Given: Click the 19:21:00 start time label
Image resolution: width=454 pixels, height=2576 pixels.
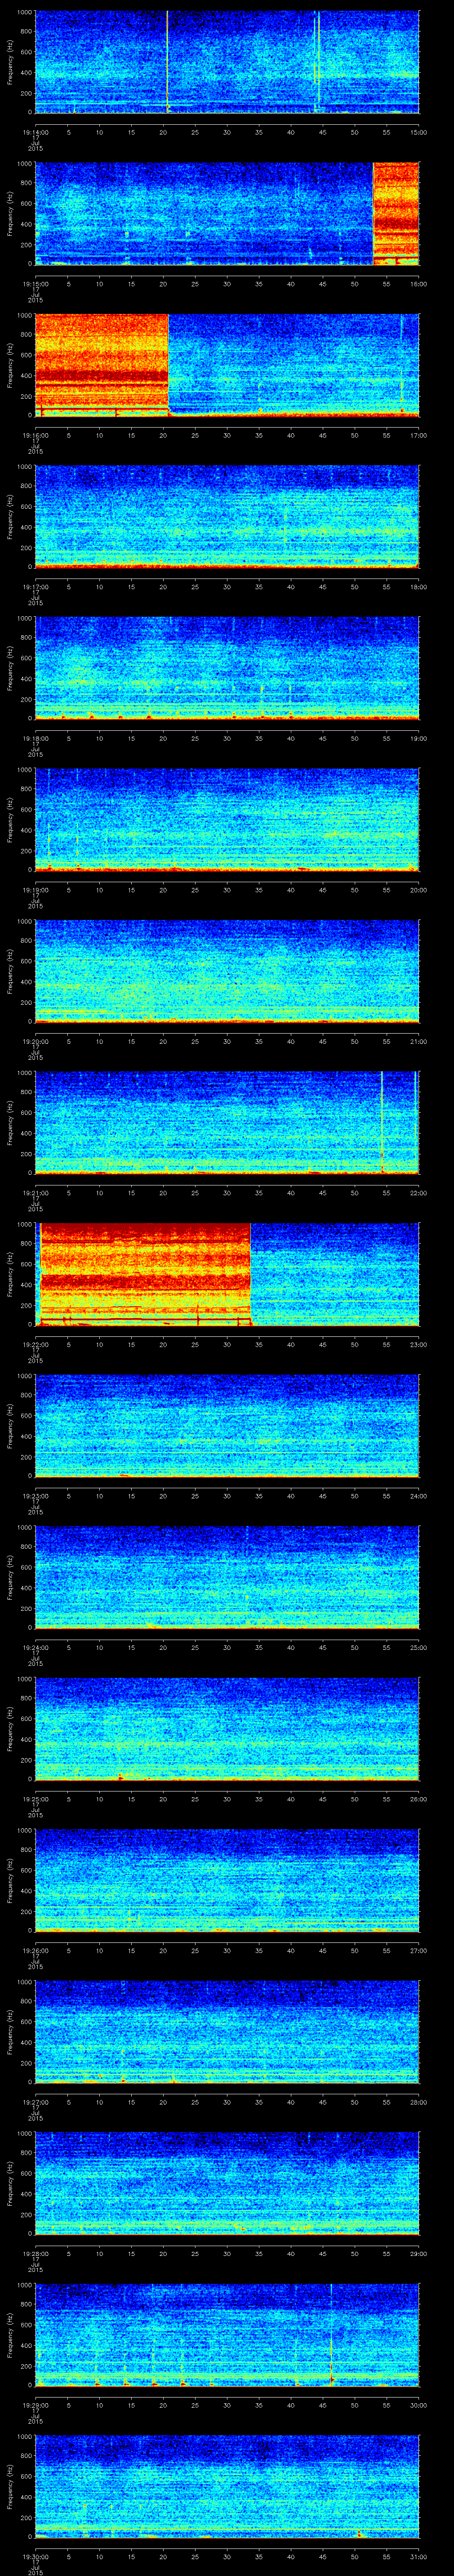Looking at the screenshot, I should pos(35,1192).
